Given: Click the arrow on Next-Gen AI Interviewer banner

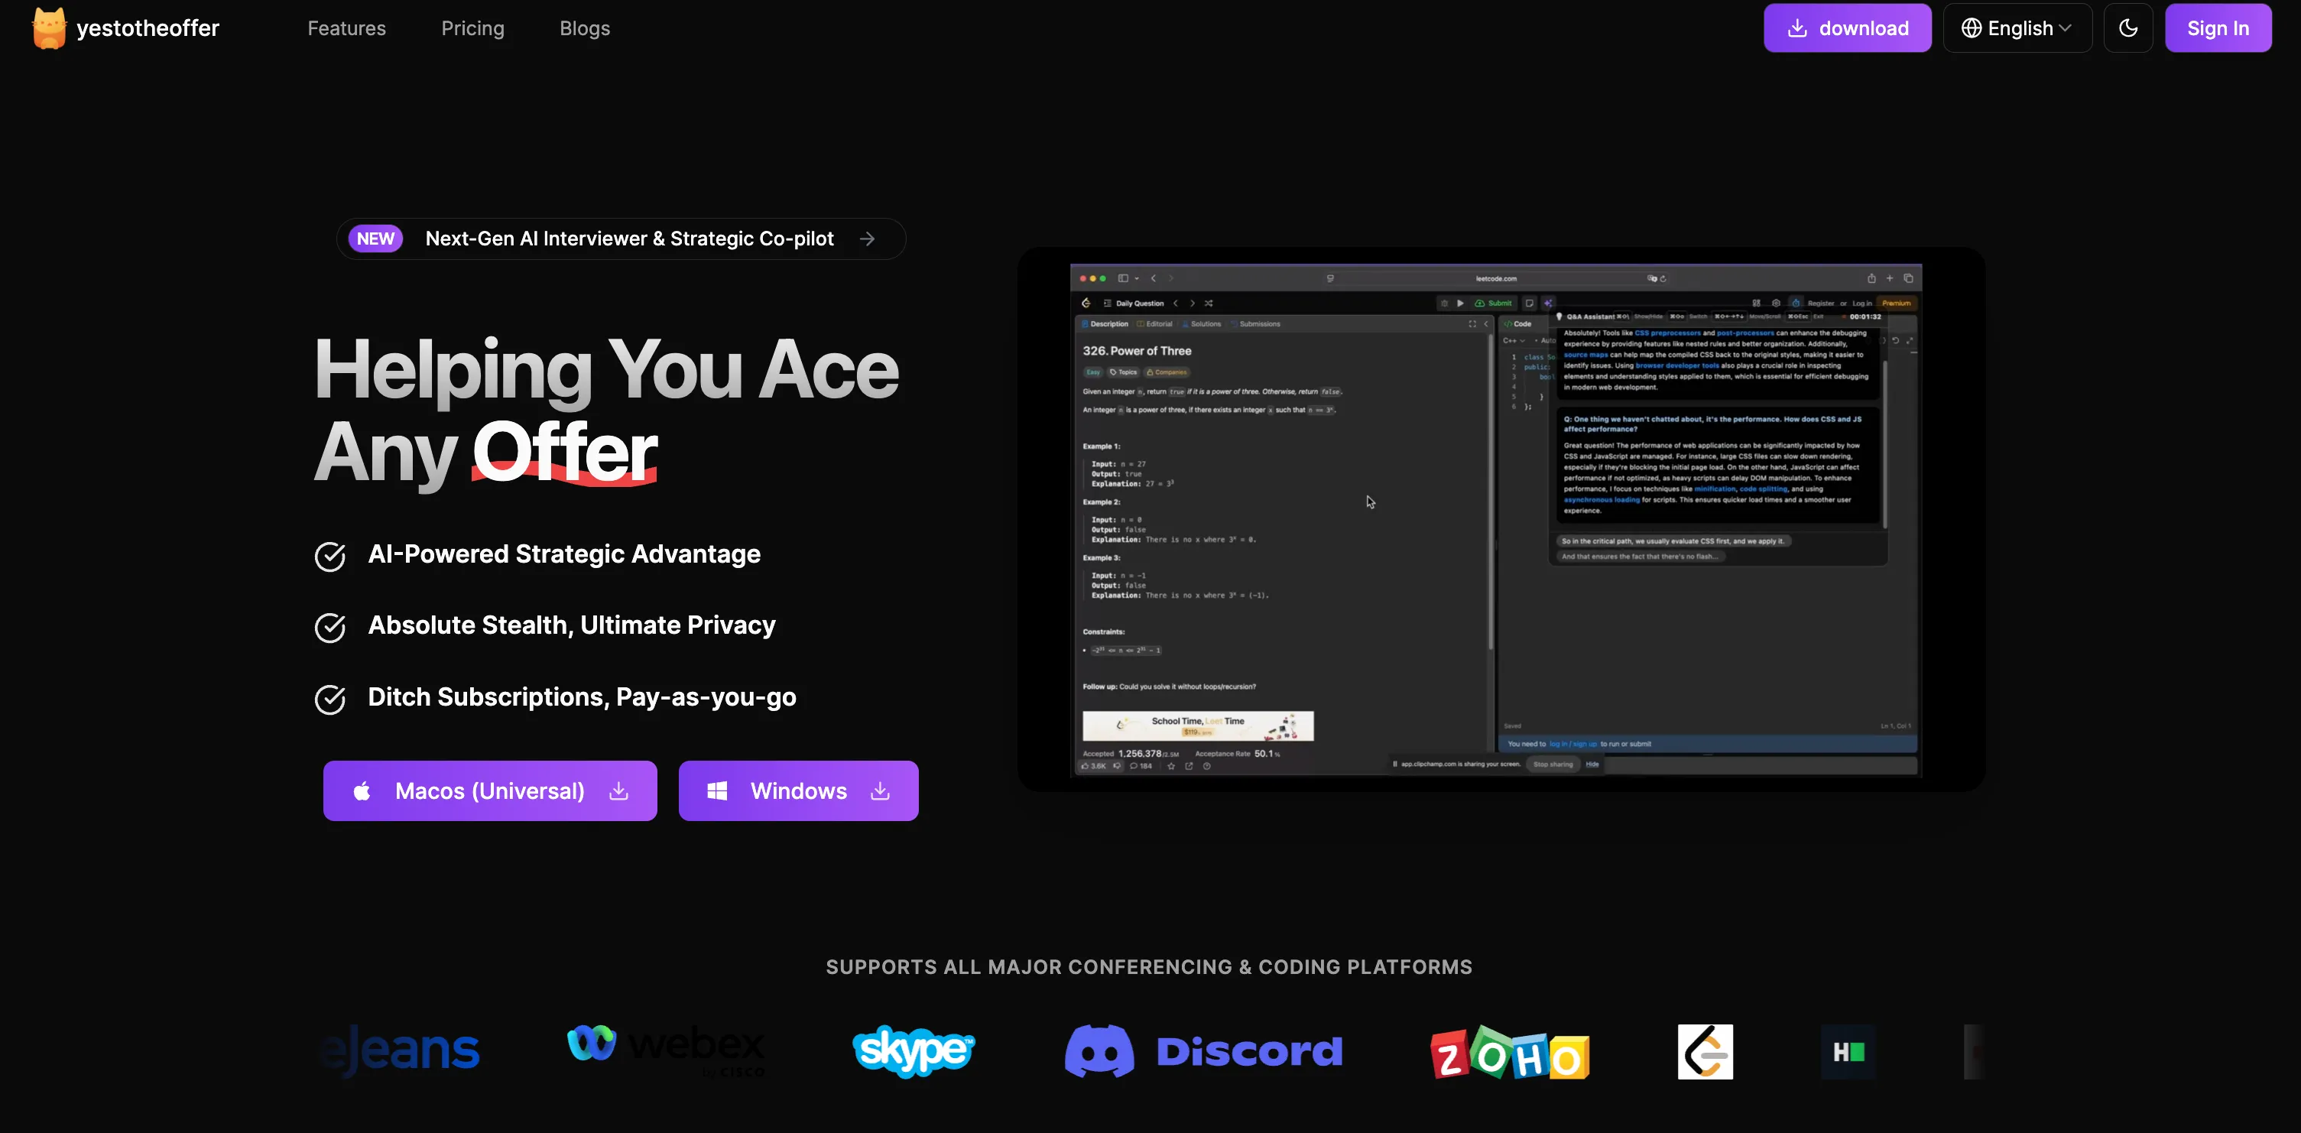Looking at the screenshot, I should point(866,239).
